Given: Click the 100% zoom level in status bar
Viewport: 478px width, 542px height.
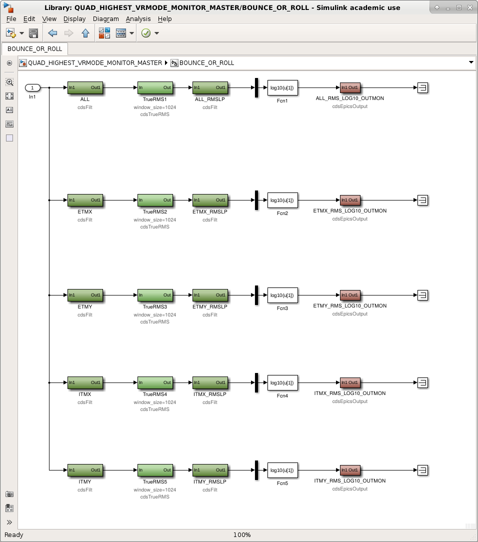Looking at the screenshot, I should (242, 534).
